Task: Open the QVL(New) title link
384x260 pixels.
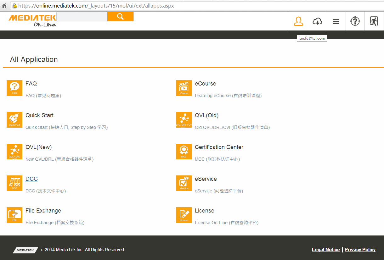Action: 38,147
